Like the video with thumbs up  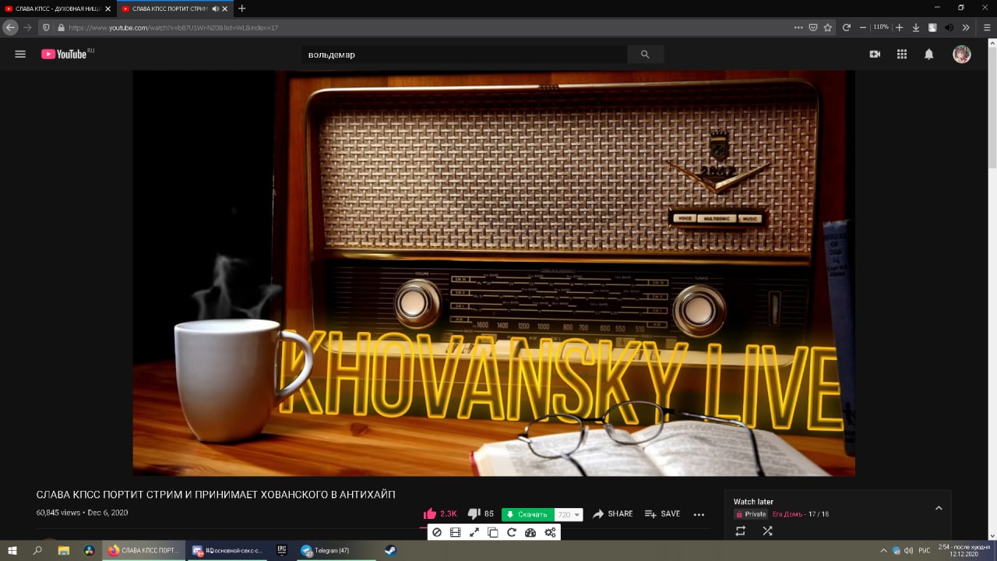(440, 514)
